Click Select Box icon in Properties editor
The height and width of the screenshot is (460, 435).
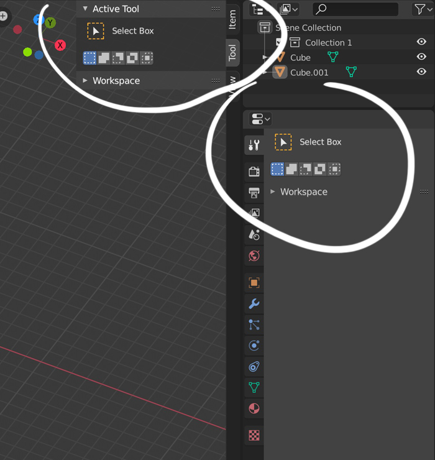point(283,142)
